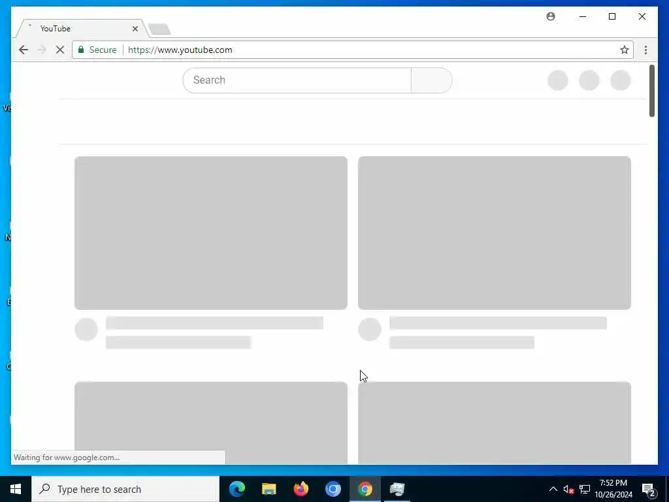
Task: Close the YouTube tab
Action: tap(135, 29)
